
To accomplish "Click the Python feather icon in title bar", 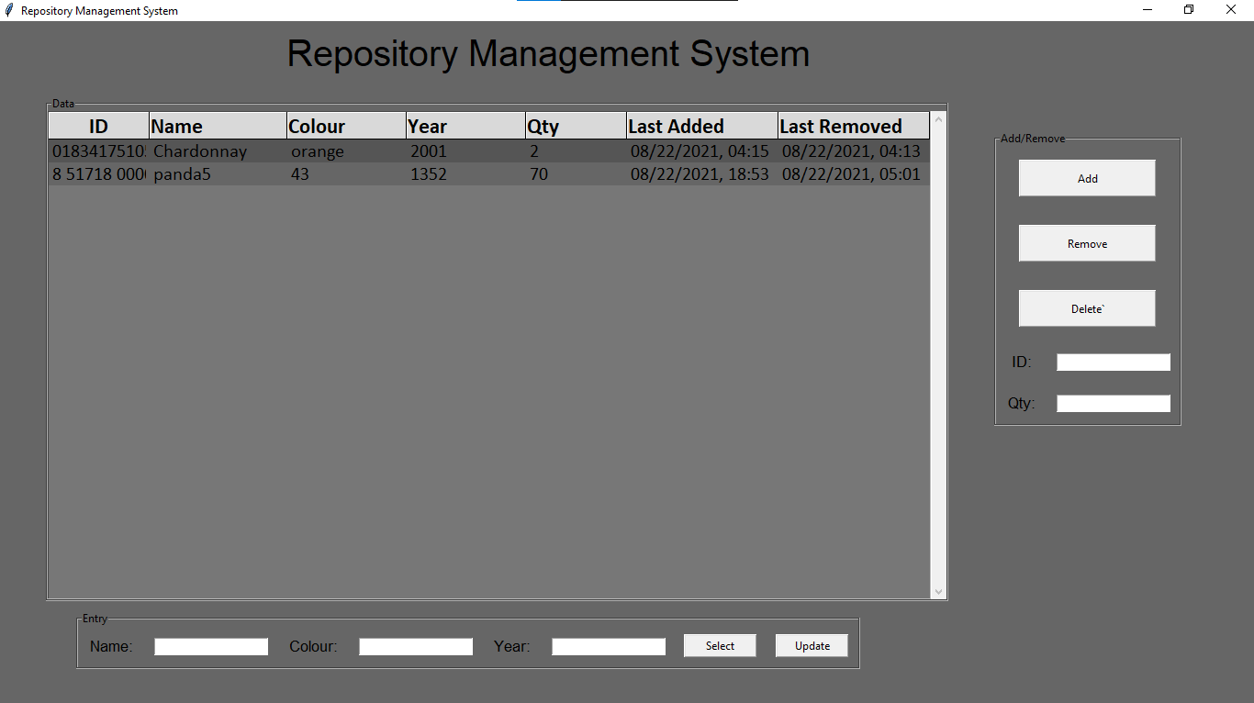I will (9, 10).
